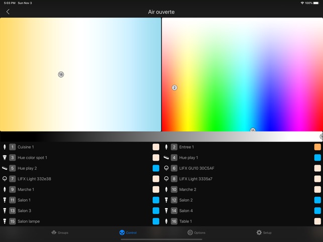The height and width of the screenshot is (242, 323).
Task: Click the blue Hue play 2 swatch
Action: coord(156,168)
